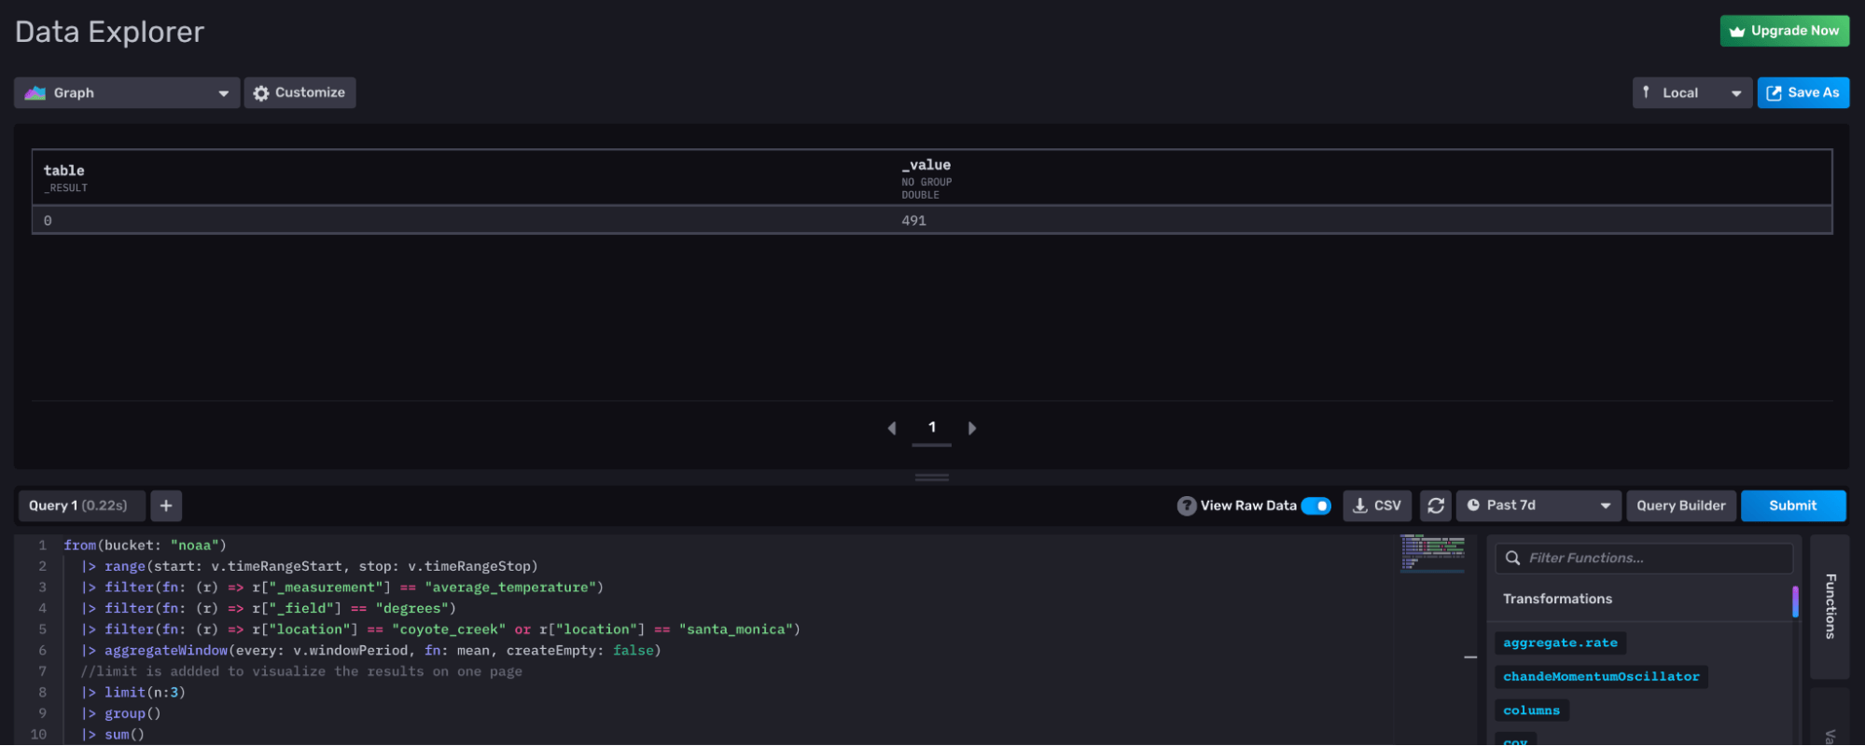Open the Past 7d time range dropdown
The image size is (1865, 746).
point(1538,505)
